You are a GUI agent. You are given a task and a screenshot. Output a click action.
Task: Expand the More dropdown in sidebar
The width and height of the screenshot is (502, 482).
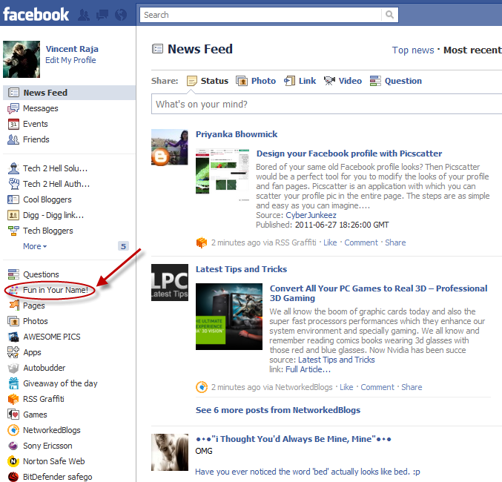35,246
